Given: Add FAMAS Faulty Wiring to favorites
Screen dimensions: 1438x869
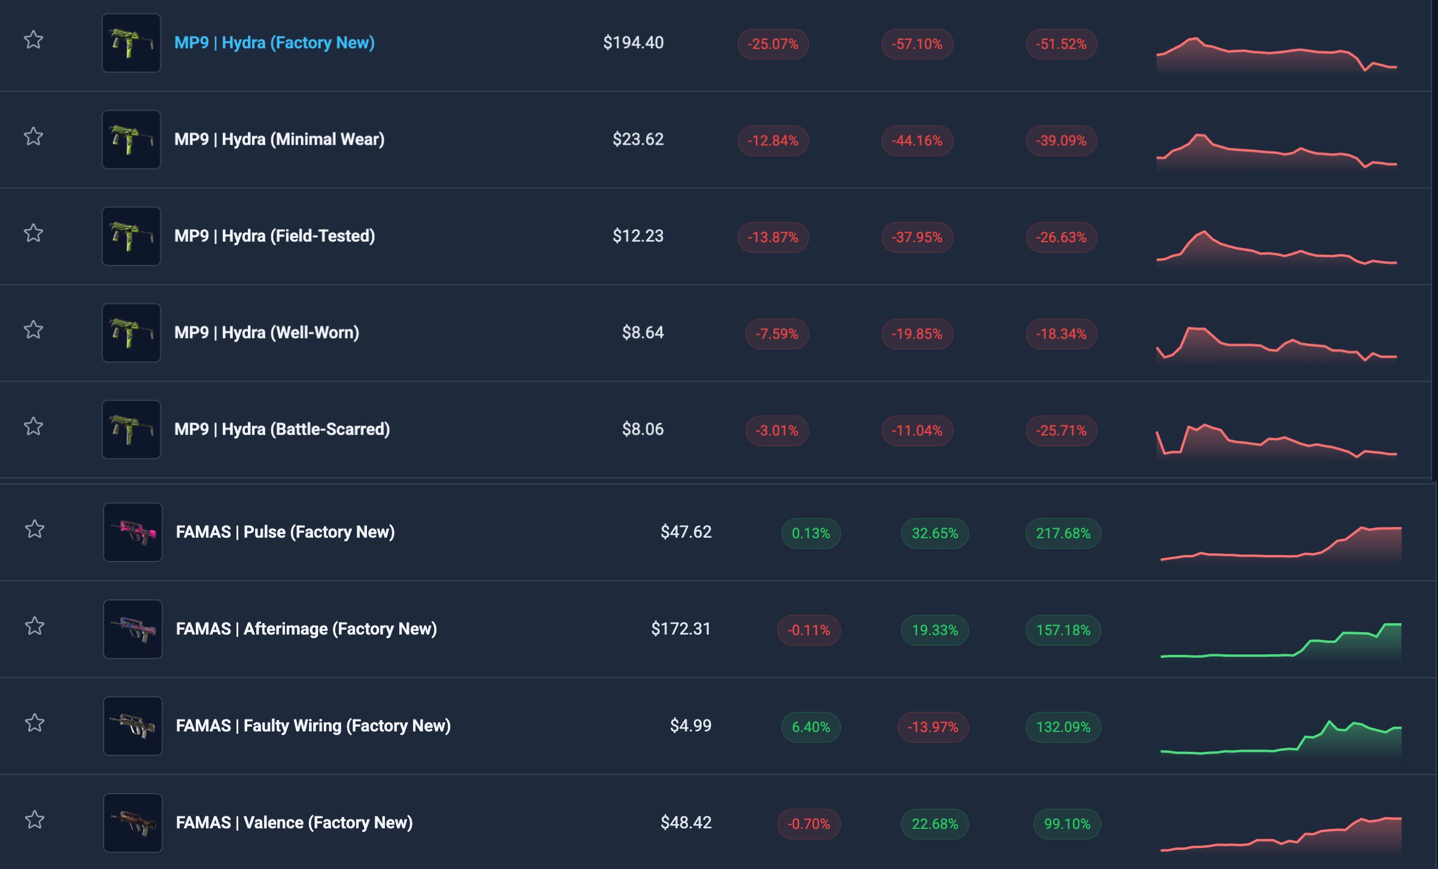Looking at the screenshot, I should coord(35,723).
